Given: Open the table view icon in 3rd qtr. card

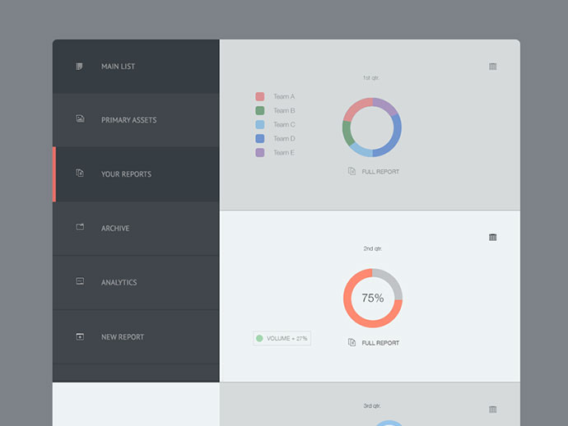Looking at the screenshot, I should click(x=492, y=410).
